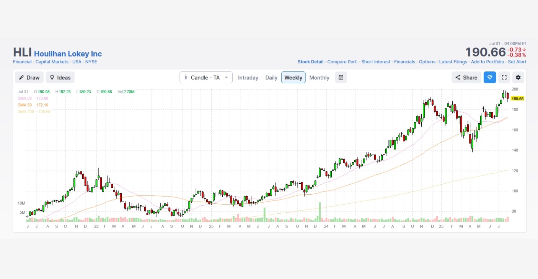Click the NYSE exchange link
538x279 pixels.
click(x=91, y=62)
